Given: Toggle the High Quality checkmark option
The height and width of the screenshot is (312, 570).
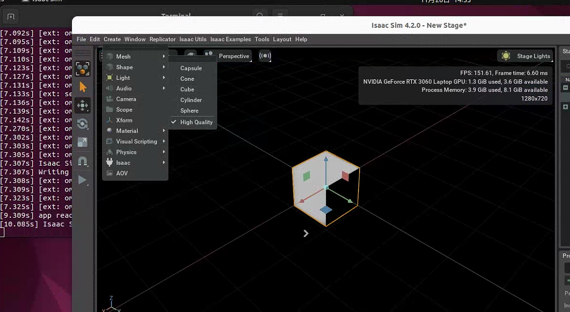Looking at the screenshot, I should (x=193, y=122).
